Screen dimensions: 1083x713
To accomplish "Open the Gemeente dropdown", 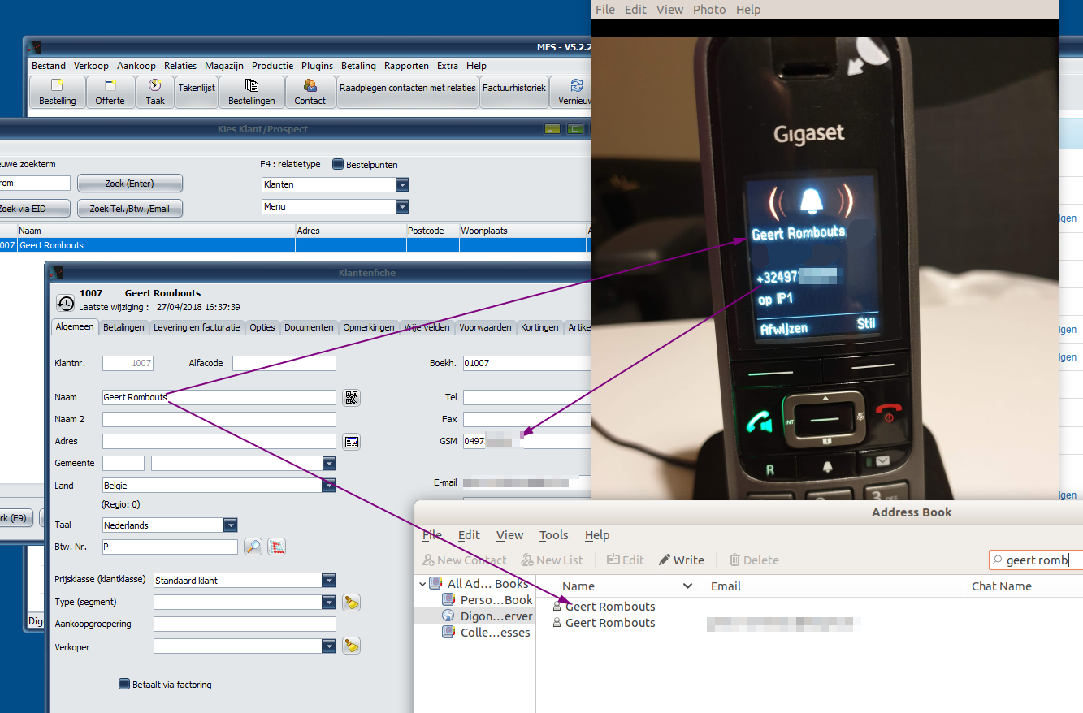I will [329, 464].
